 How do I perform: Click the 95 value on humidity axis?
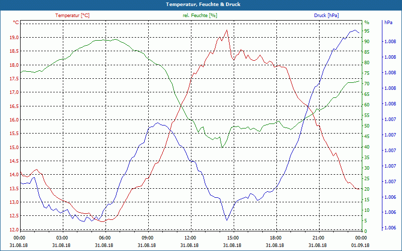367,31
